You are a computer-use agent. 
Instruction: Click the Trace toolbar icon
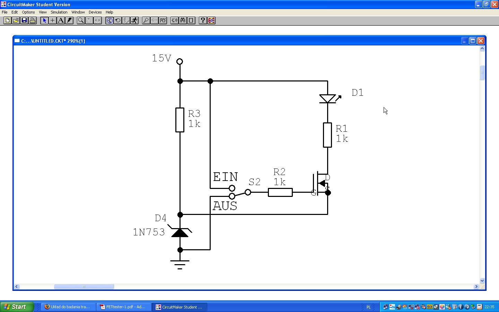coord(154,20)
